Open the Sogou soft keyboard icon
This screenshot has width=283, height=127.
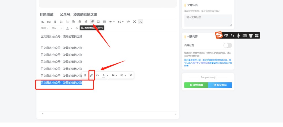[245, 36]
